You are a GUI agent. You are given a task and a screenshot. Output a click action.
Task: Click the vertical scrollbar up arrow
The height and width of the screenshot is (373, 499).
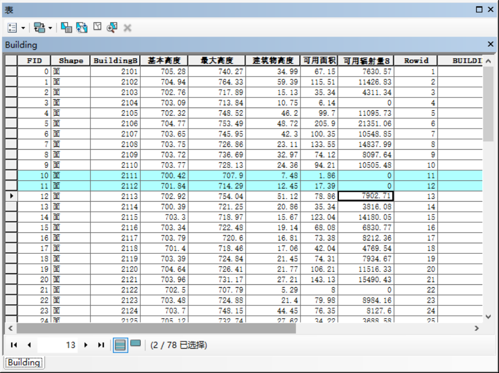pos(488,61)
